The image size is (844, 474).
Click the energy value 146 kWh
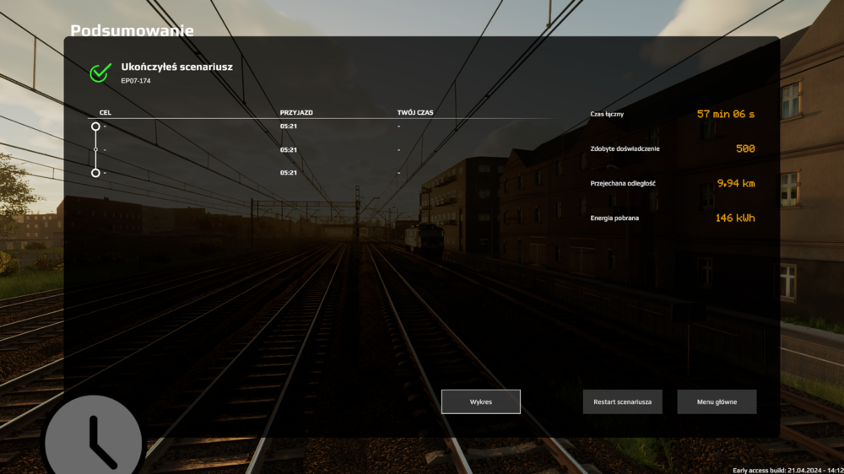tap(734, 218)
